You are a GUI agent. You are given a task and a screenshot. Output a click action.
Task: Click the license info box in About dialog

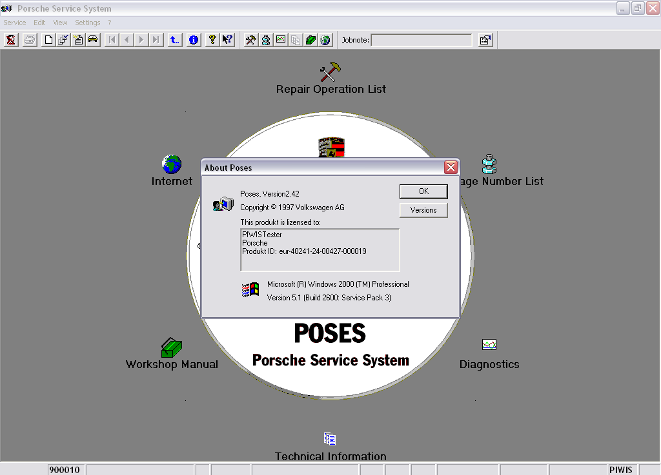pos(320,250)
